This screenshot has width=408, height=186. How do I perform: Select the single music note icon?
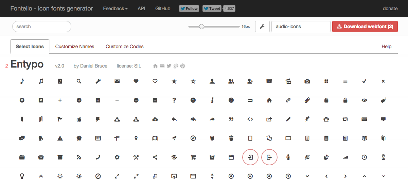pos(22,81)
